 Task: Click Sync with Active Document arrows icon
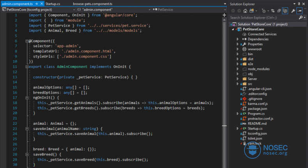tap(273, 11)
